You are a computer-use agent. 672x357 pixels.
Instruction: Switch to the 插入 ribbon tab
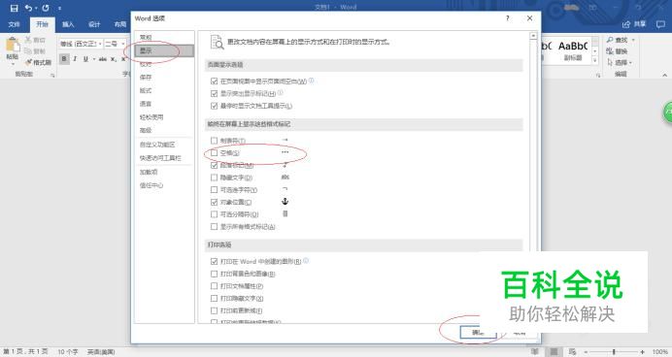(x=68, y=24)
